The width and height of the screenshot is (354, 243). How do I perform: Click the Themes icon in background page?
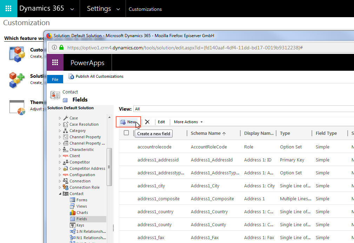pos(17,107)
